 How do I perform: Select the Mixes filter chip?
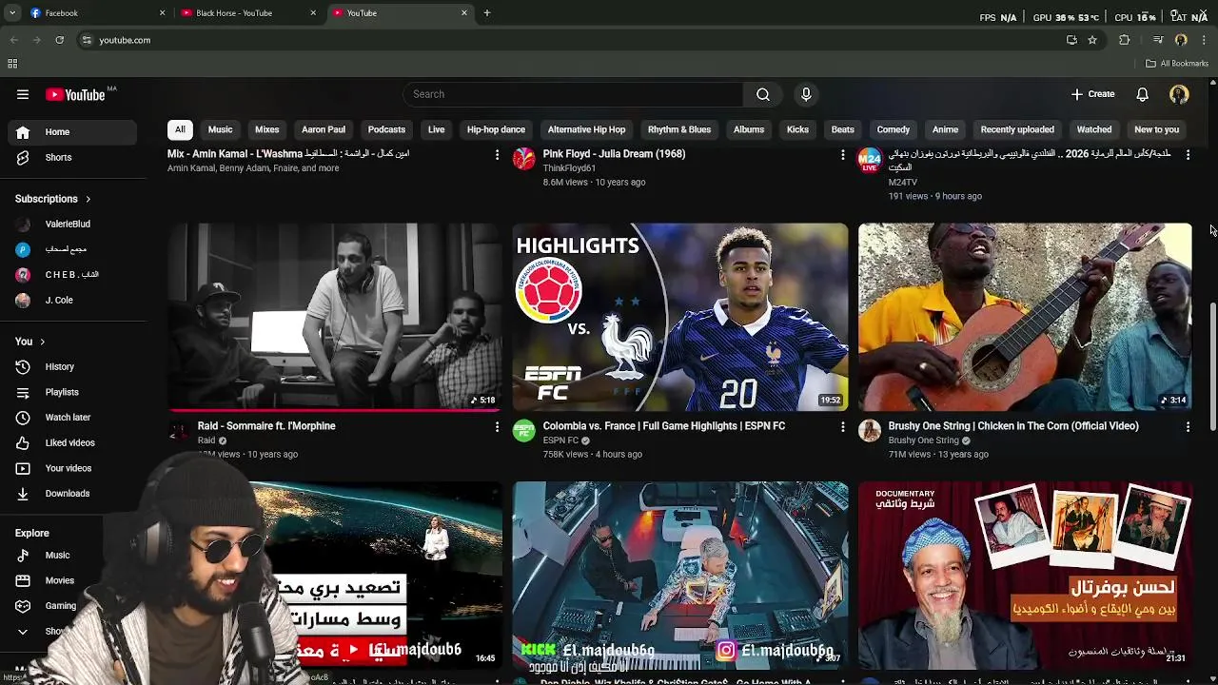pos(267,129)
